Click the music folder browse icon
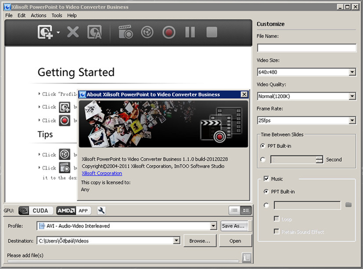This screenshot has width=363, height=269. (x=348, y=205)
